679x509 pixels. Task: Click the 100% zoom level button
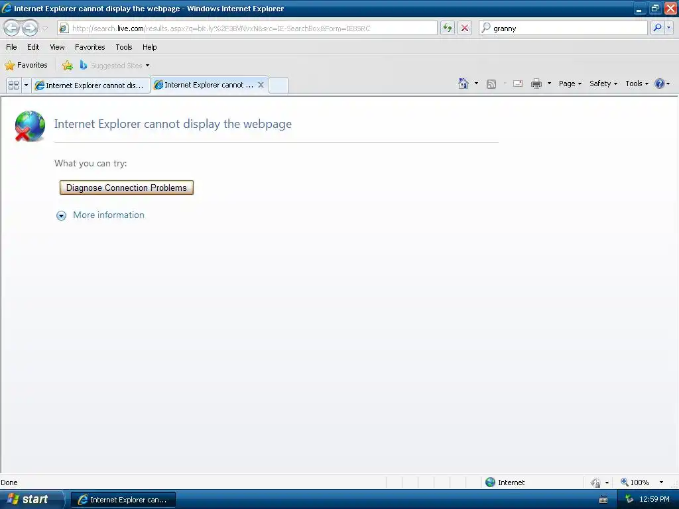[635, 482]
